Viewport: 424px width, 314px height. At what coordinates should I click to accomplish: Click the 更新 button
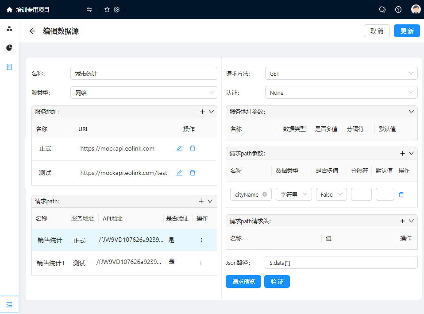[x=407, y=31]
